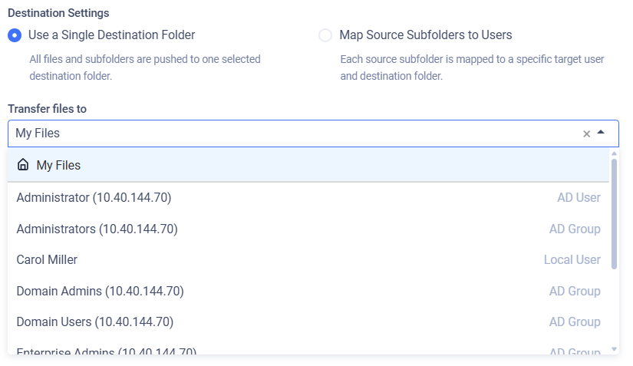Select Domain Admins (10.40.144.70) option
Viewport: 633px width, 366px height.
click(x=308, y=291)
